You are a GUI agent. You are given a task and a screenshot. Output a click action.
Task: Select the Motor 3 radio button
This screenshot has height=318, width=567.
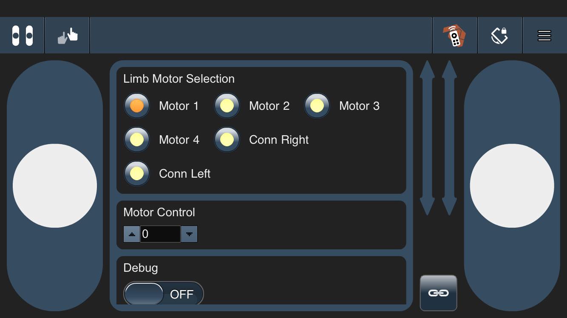click(317, 106)
